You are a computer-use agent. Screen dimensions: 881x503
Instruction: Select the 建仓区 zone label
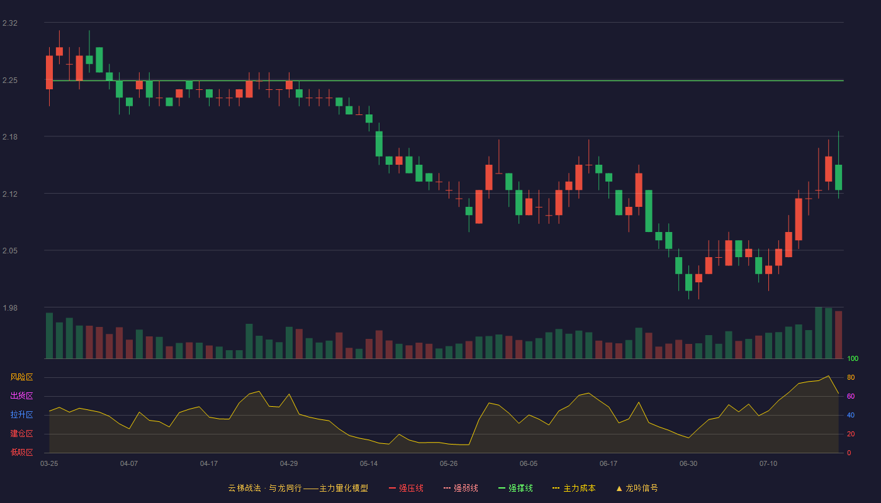click(21, 434)
